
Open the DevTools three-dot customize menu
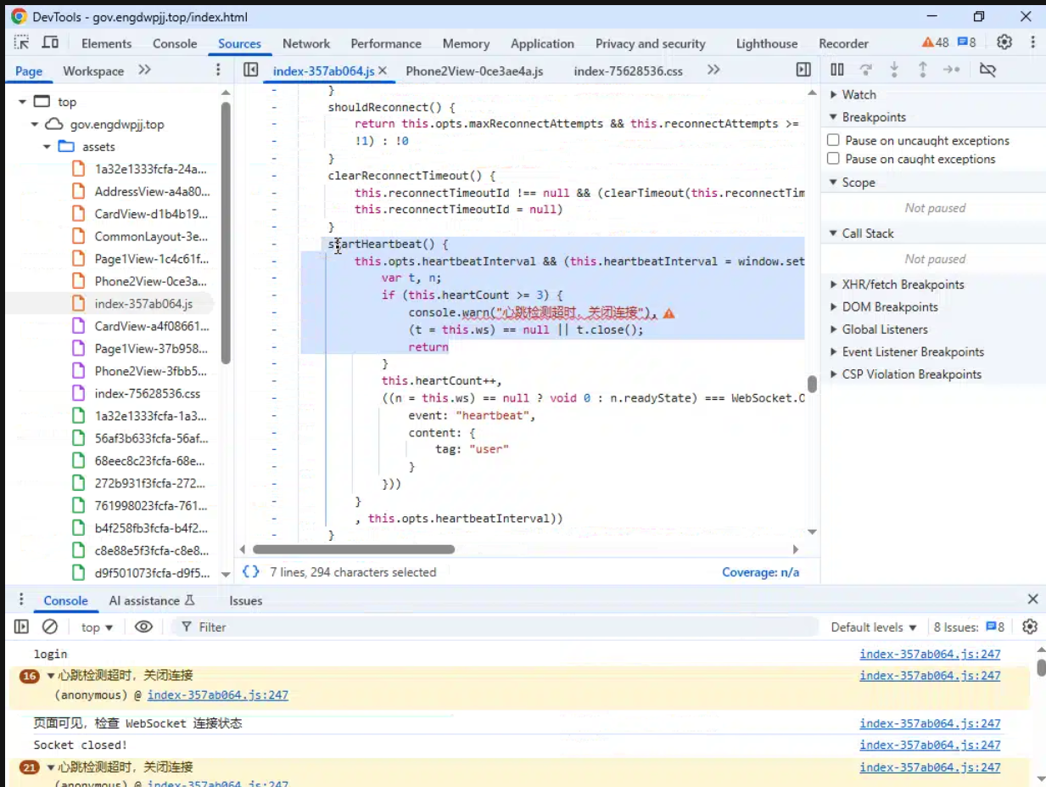click(1032, 42)
